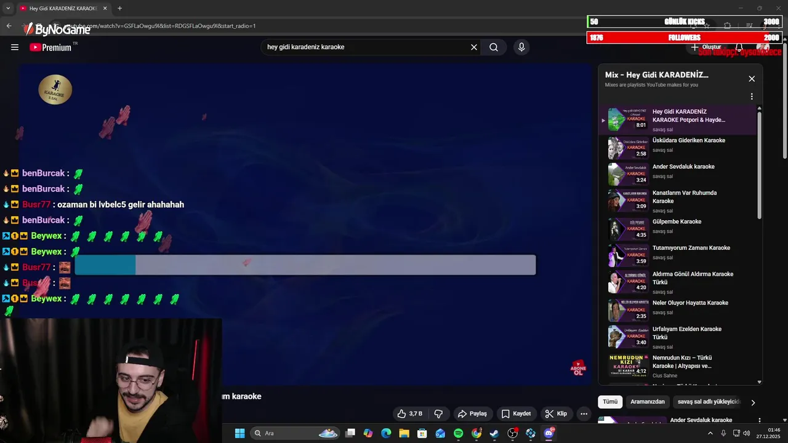The height and width of the screenshot is (443, 788).
Task: Go back in browser
Action: 9,26
